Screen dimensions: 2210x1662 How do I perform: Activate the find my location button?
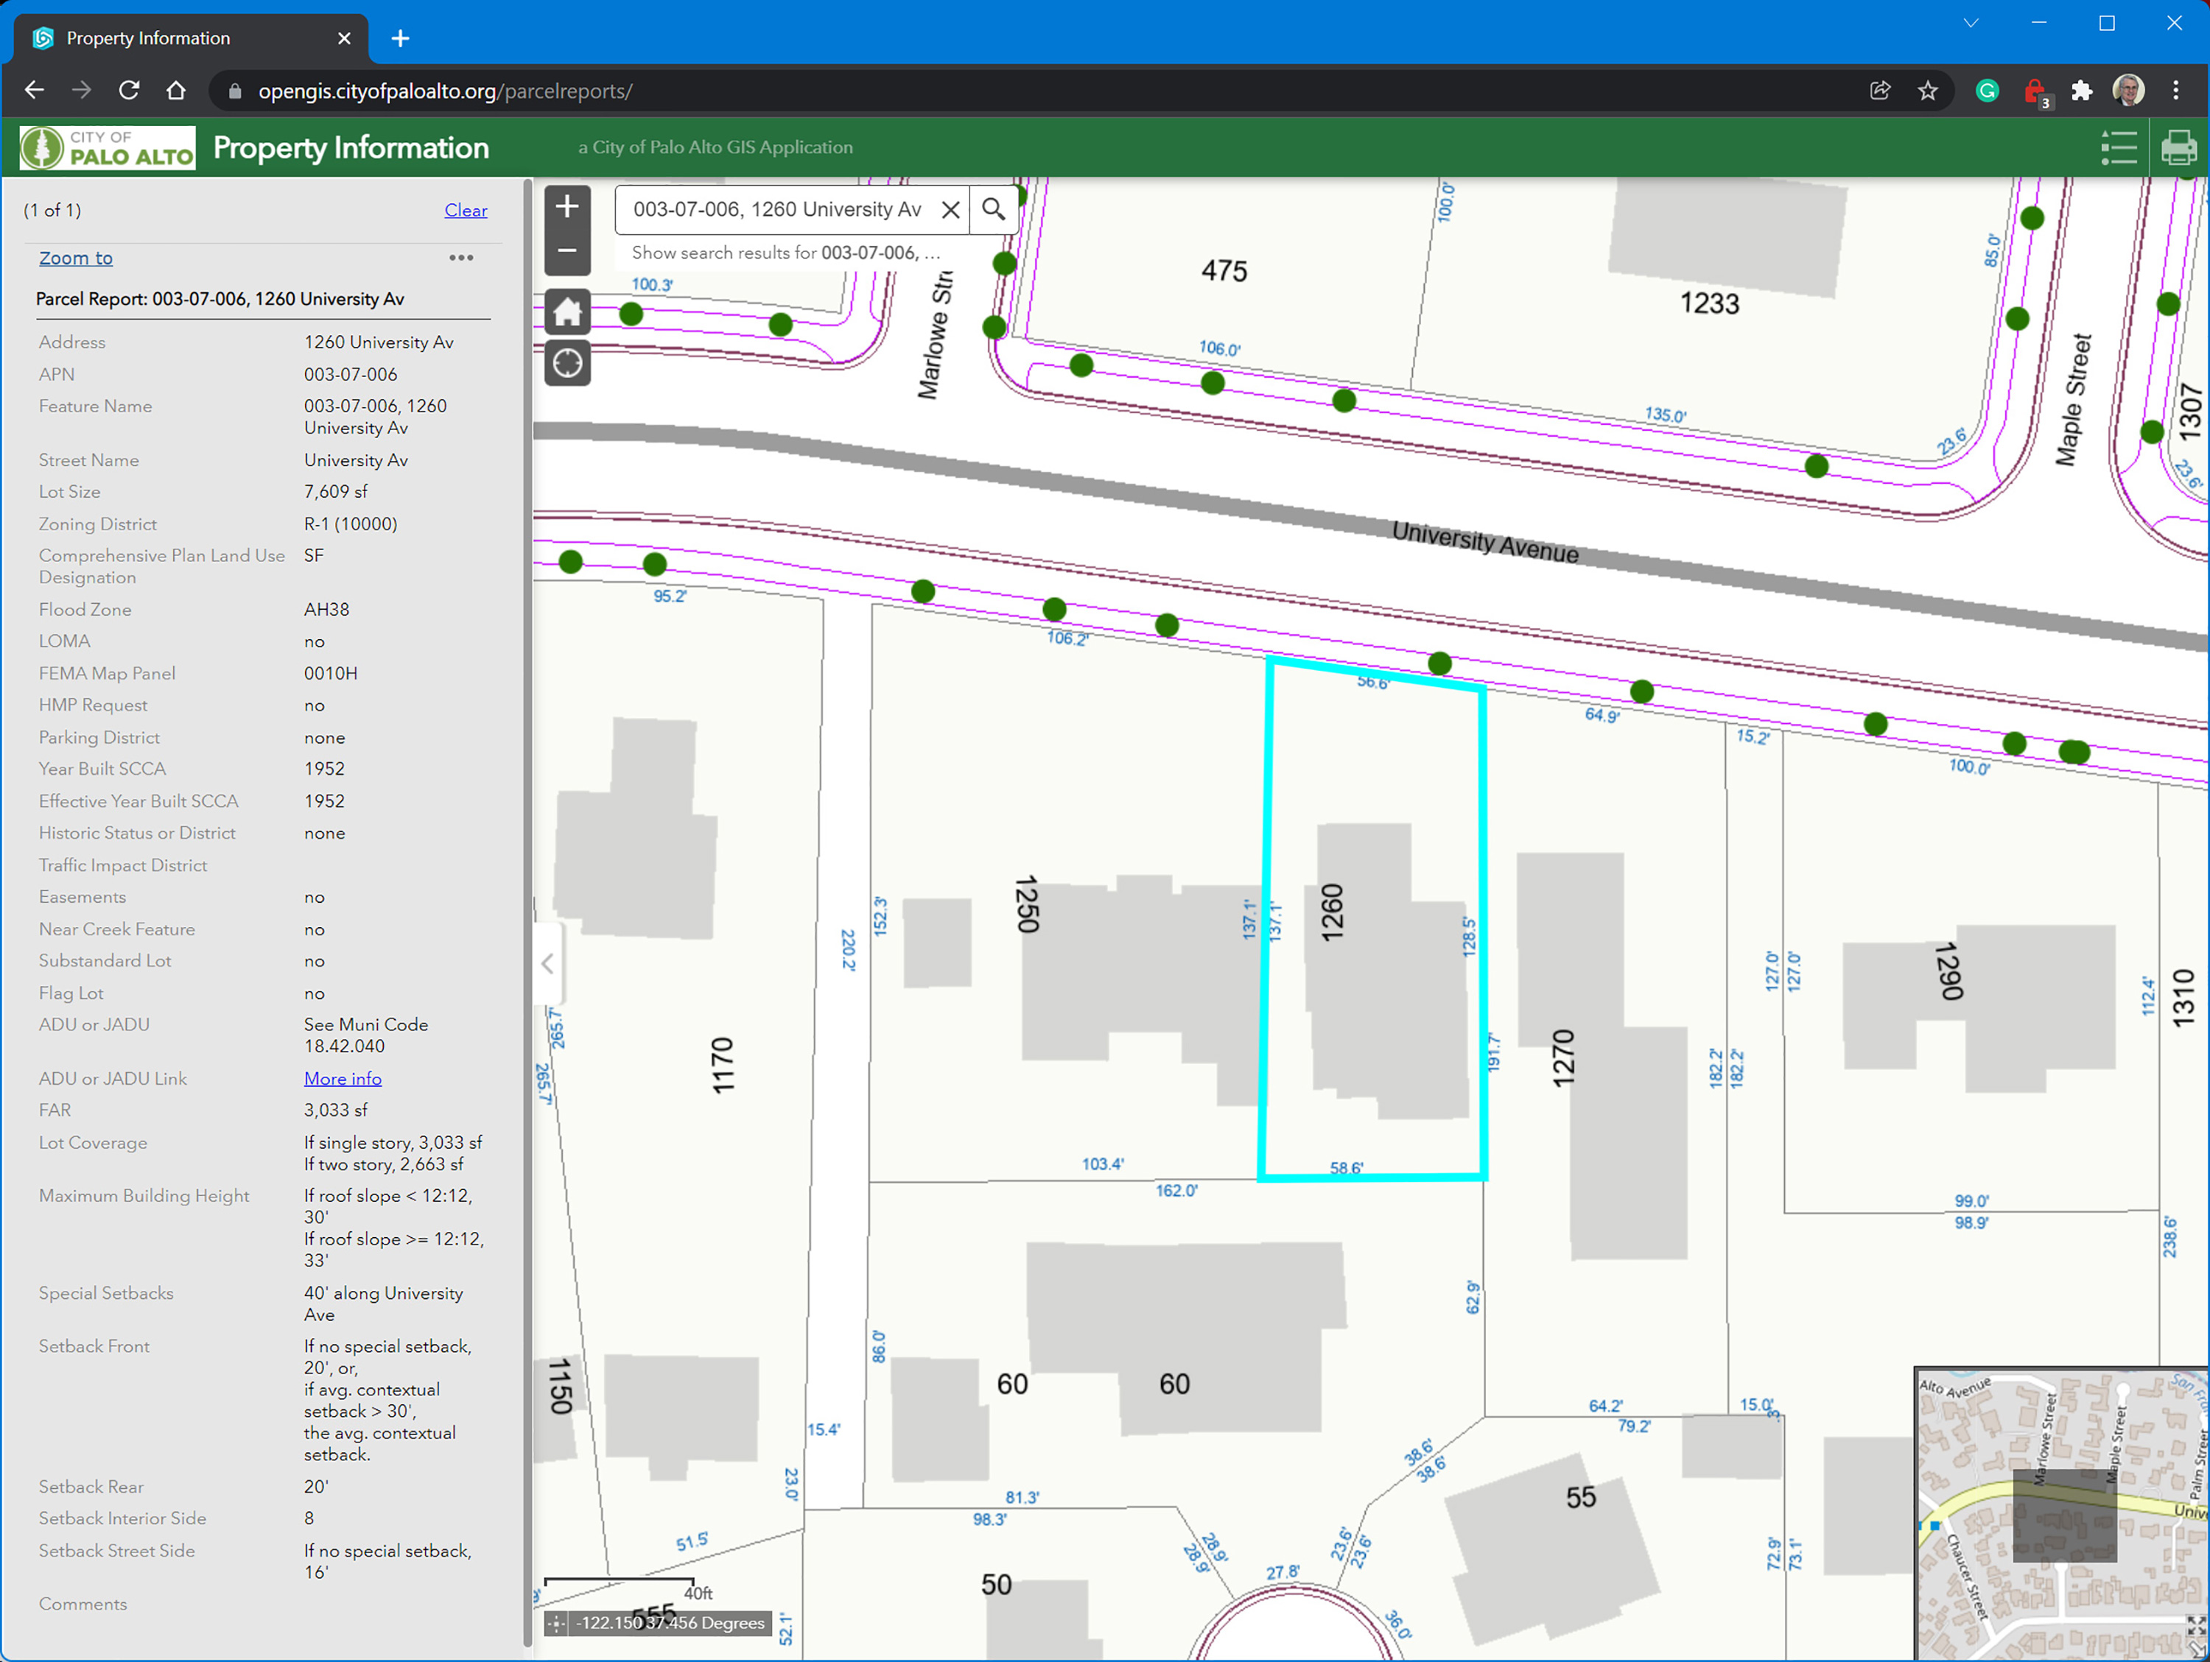[x=566, y=362]
